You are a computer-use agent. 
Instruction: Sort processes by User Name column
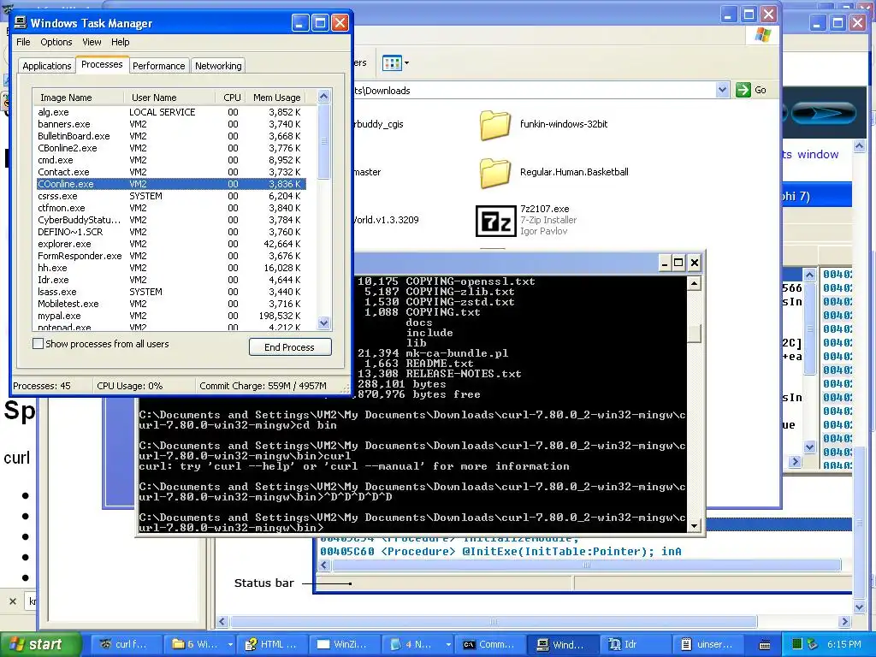(169, 98)
